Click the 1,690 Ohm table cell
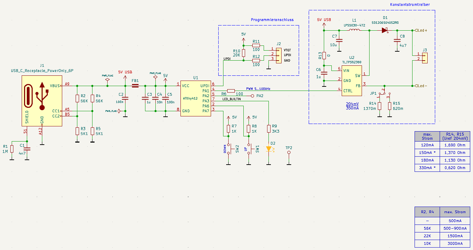473x250 pixels. (x=455, y=145)
